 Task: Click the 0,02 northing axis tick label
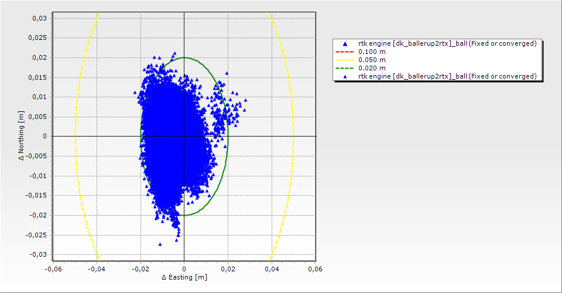pos(39,57)
